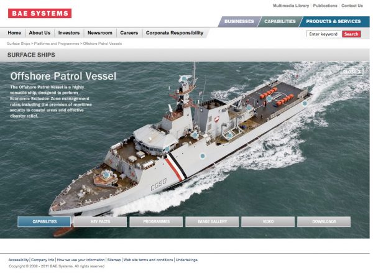Open the Businesses tab
373x273 pixels.
point(239,21)
